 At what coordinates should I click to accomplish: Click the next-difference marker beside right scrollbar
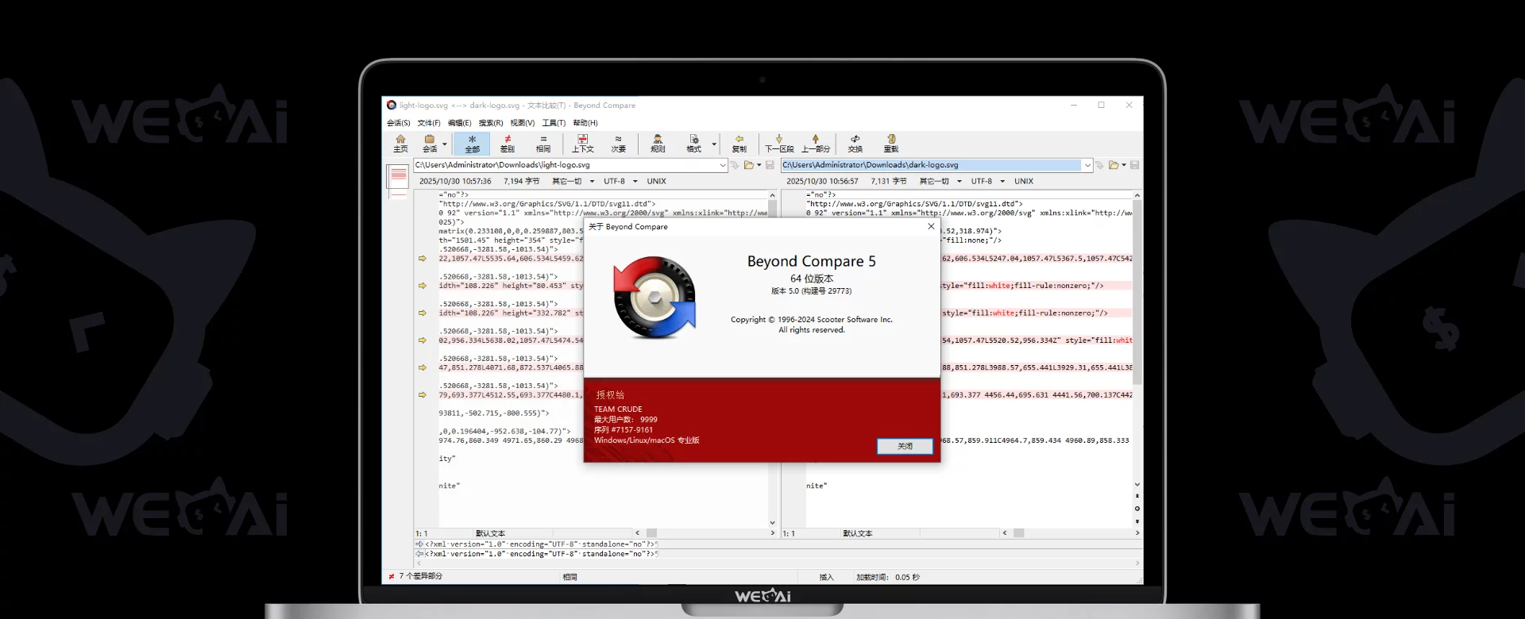(x=1137, y=521)
